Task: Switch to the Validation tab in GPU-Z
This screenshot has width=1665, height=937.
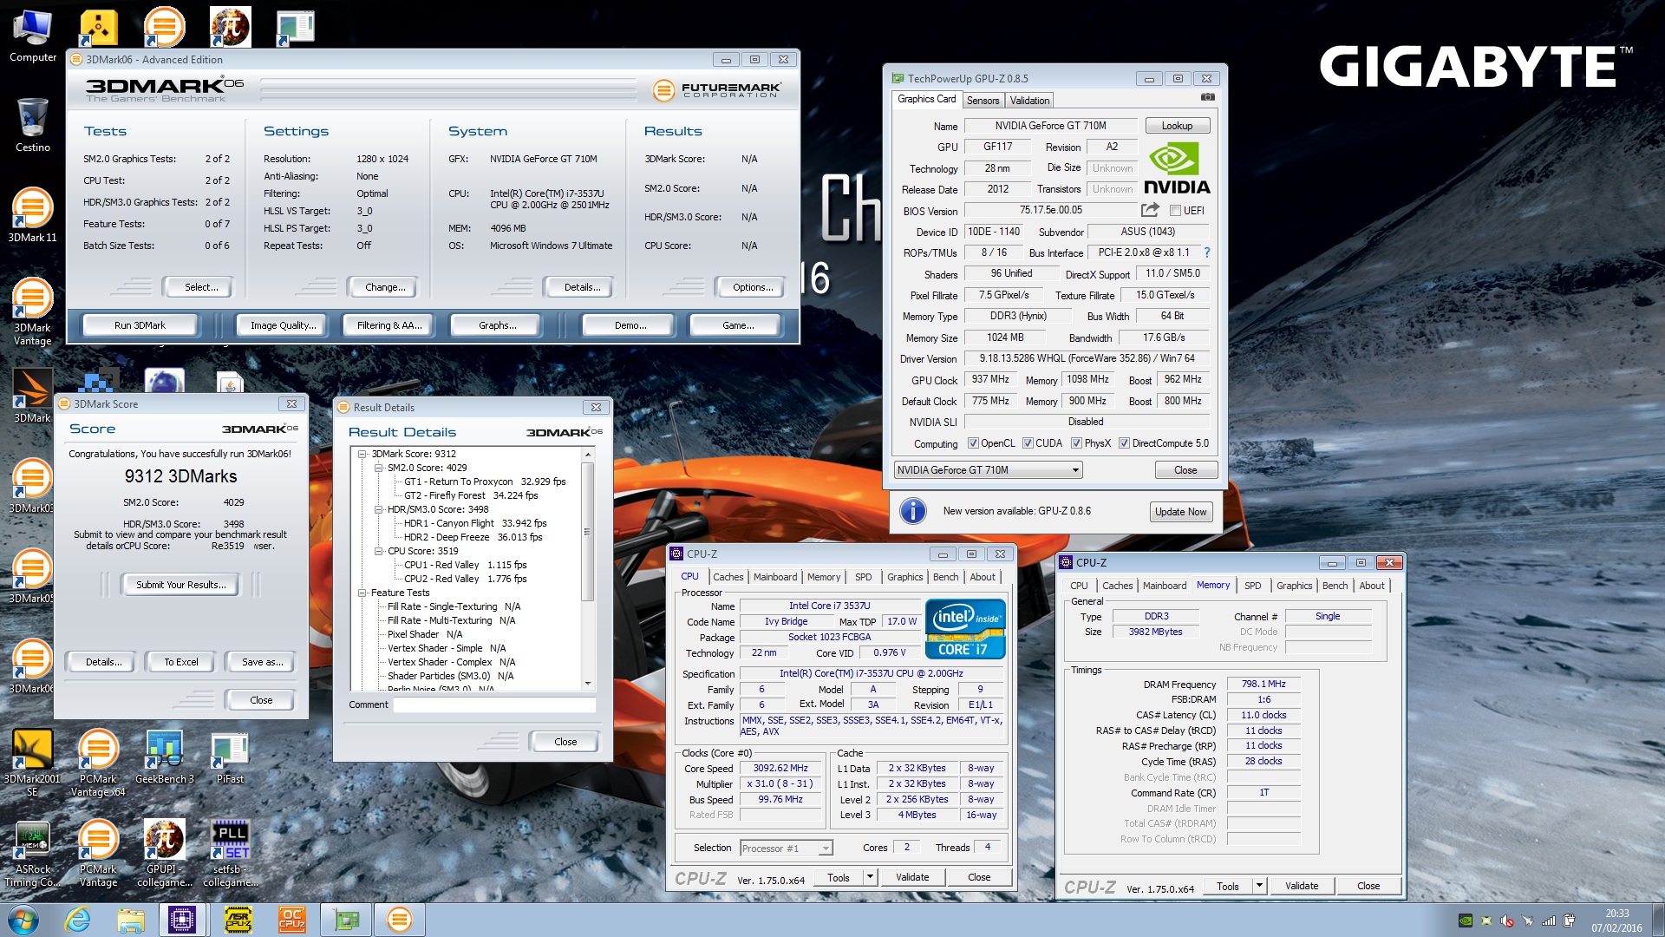Action: pyautogui.click(x=1029, y=101)
